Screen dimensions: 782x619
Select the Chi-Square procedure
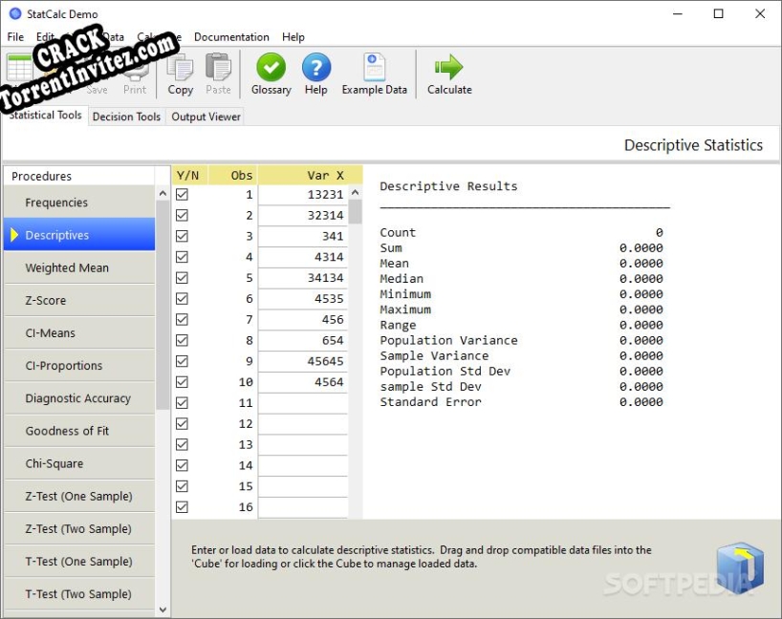coord(54,463)
